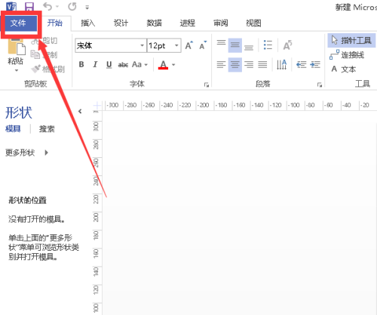Image resolution: width=377 pixels, height=315 pixels.
Task: Open the 12pt font size dropdown
Action: coord(176,45)
